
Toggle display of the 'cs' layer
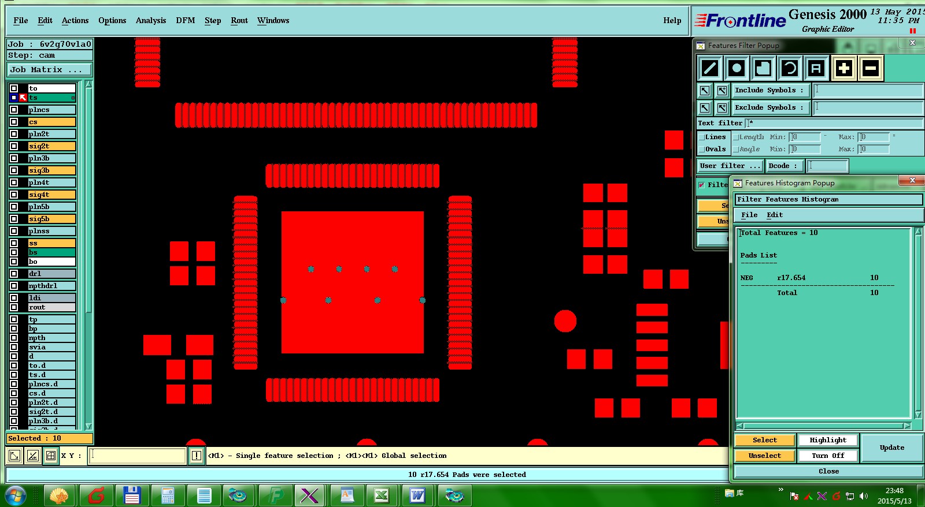[14, 122]
